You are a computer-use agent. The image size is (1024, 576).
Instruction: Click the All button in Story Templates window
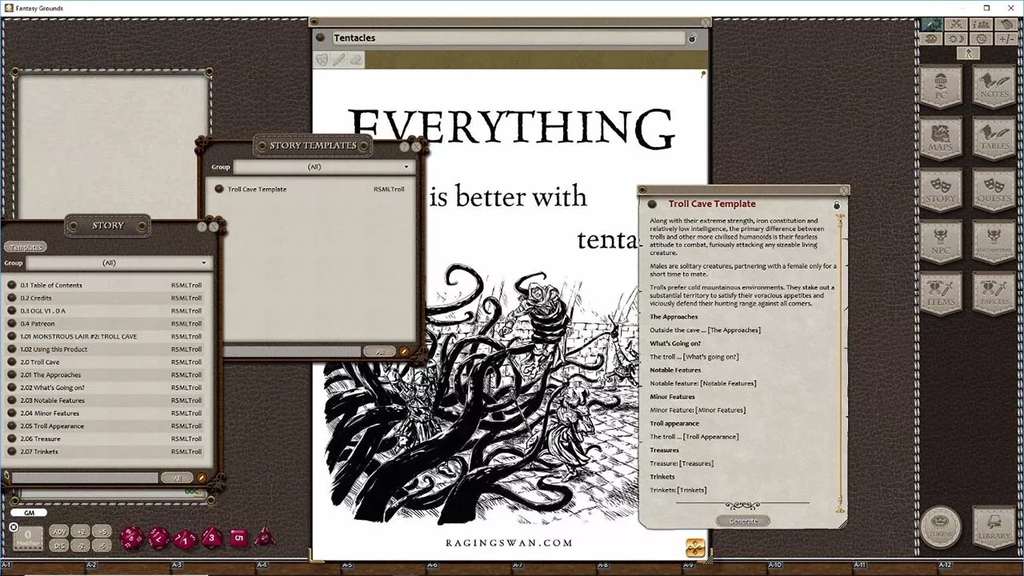point(380,351)
